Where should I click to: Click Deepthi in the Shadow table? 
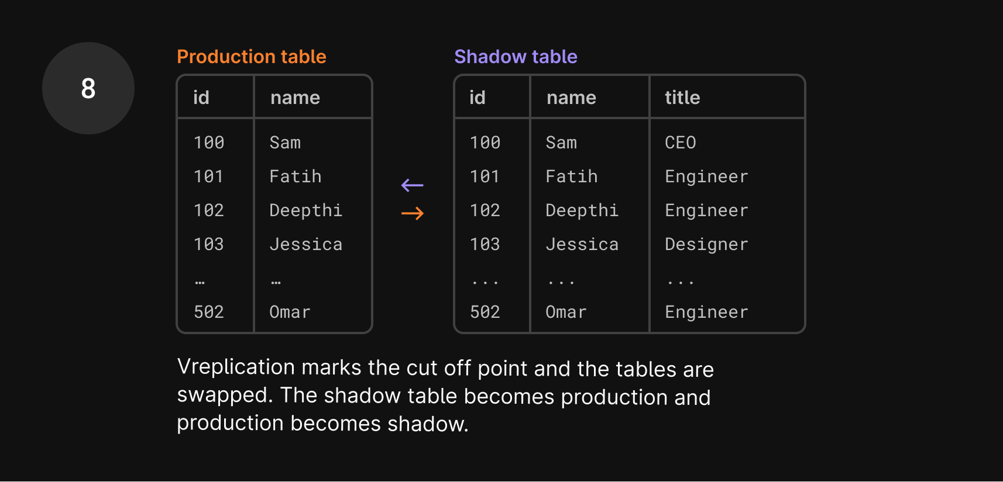[582, 210]
